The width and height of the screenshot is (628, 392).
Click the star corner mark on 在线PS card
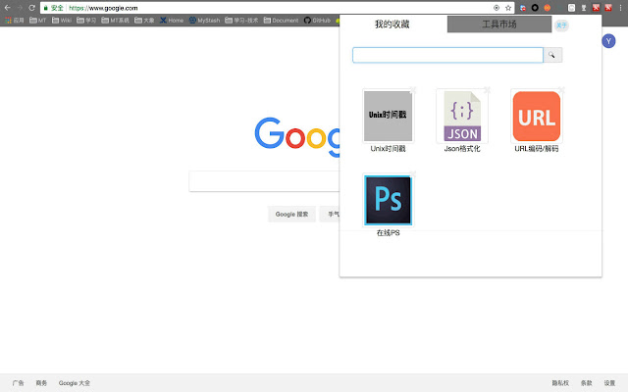tap(412, 174)
